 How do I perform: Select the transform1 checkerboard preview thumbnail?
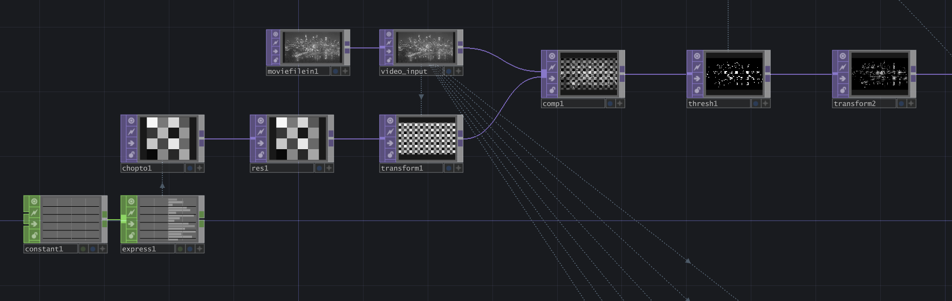pyautogui.click(x=427, y=139)
